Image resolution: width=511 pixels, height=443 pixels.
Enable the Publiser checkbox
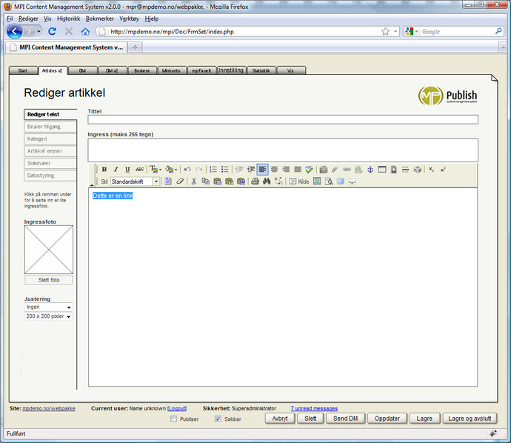174,419
